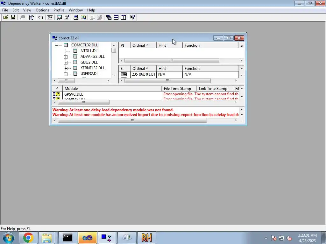
Task: Click the grayed Start Profiling icon
Action: tap(92, 17)
